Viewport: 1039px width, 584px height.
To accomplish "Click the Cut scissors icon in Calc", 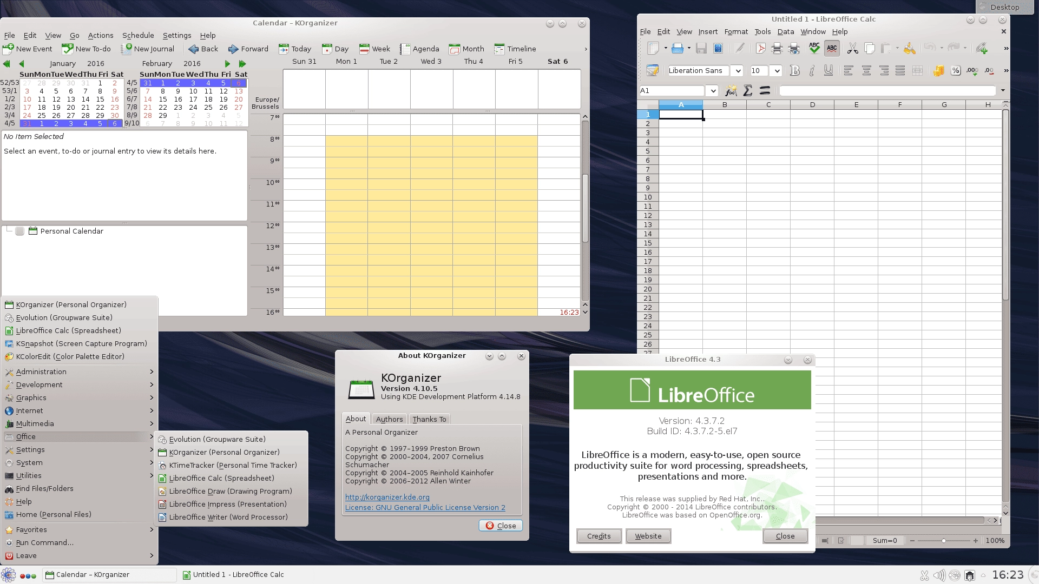I will 852,49.
